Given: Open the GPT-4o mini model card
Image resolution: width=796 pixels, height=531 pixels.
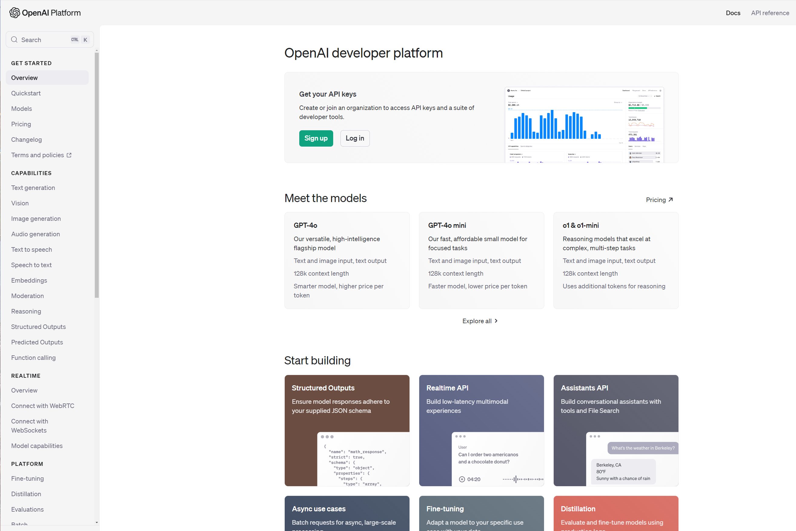Looking at the screenshot, I should coord(482,261).
